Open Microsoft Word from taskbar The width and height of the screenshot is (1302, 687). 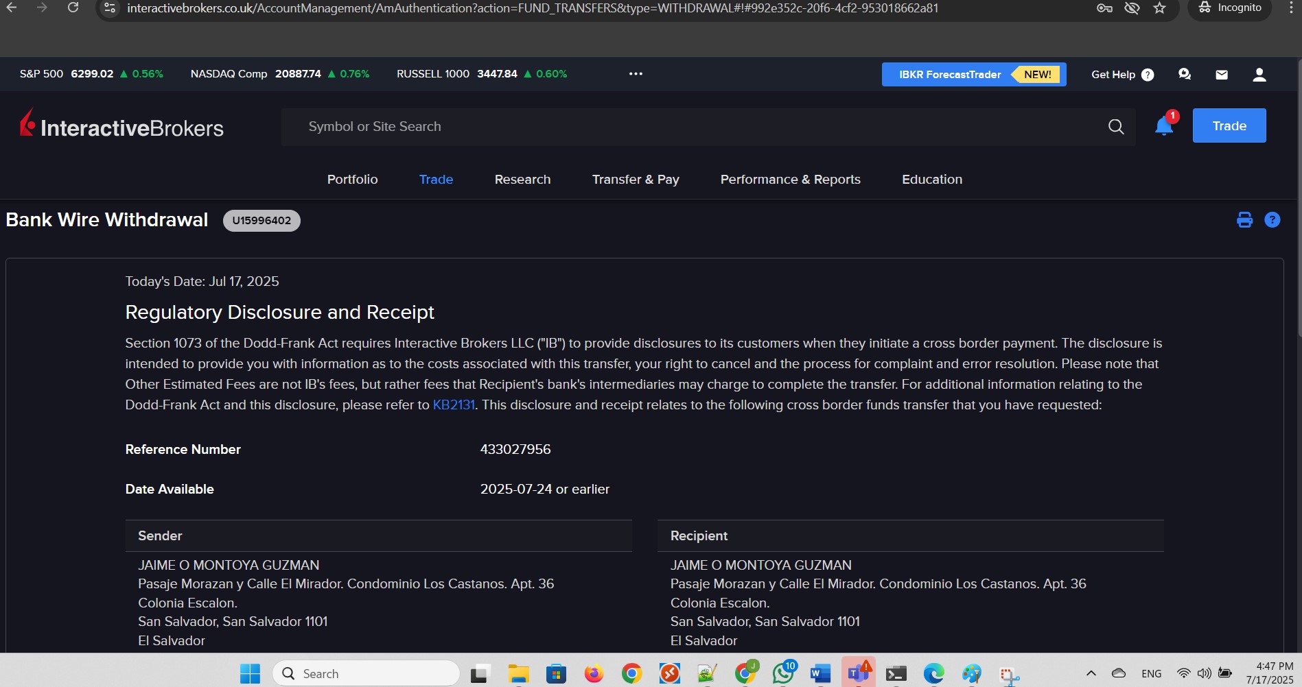(x=820, y=674)
